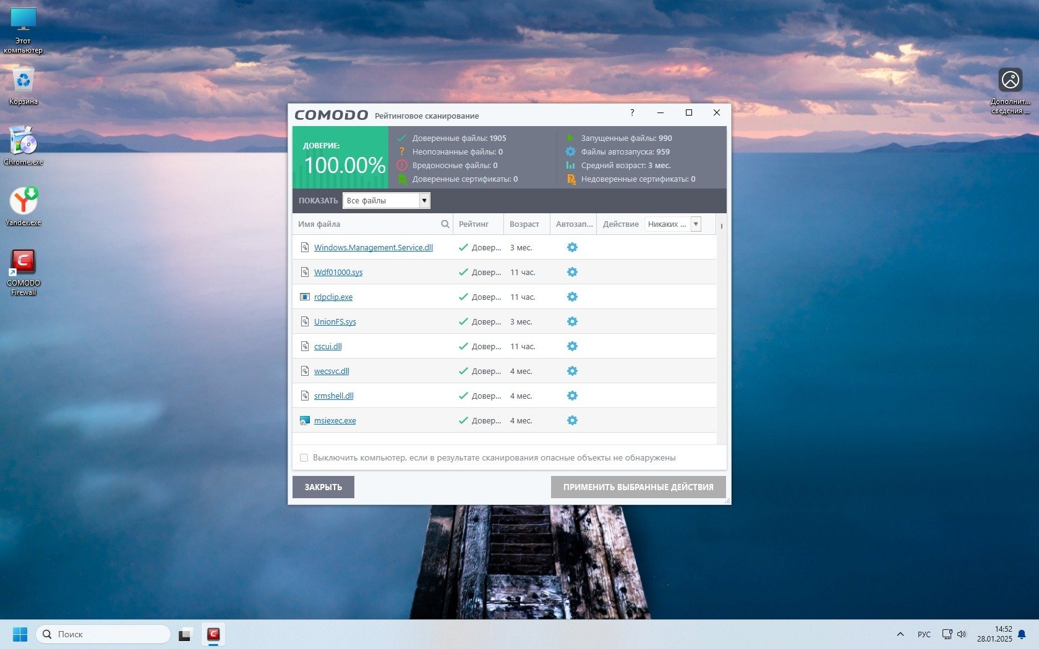Screen dimensions: 1039x649
Task: Click autostart gear icon for msiexec.exe row
Action: [x=572, y=420]
